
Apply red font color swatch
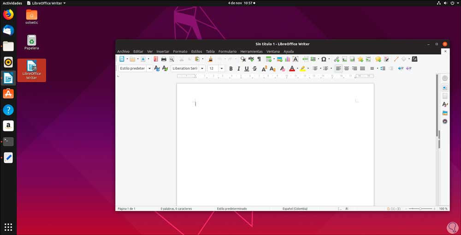[x=292, y=69]
